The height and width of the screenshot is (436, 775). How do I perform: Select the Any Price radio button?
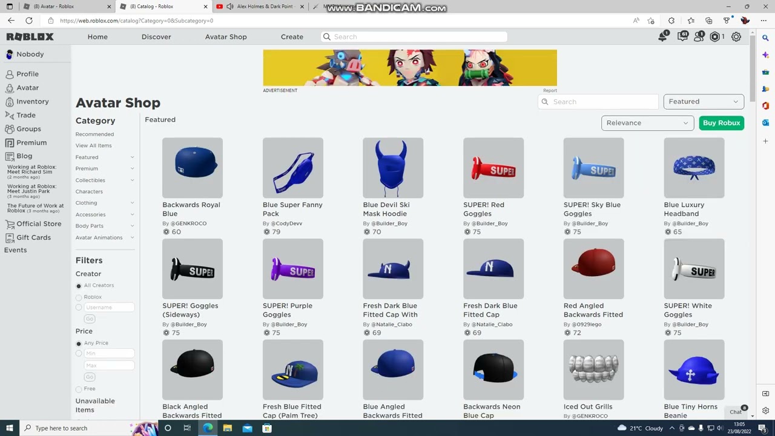click(79, 343)
